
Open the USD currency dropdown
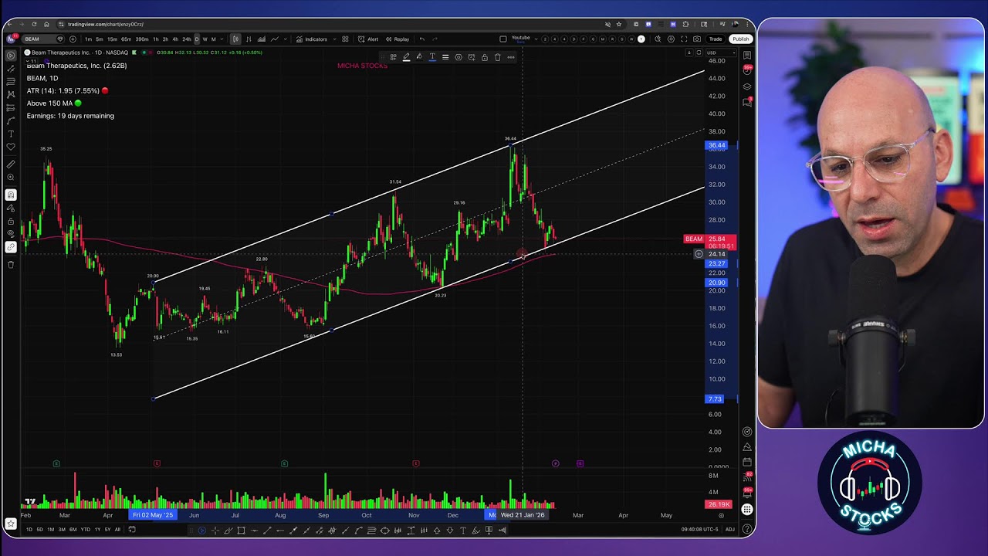point(721,53)
